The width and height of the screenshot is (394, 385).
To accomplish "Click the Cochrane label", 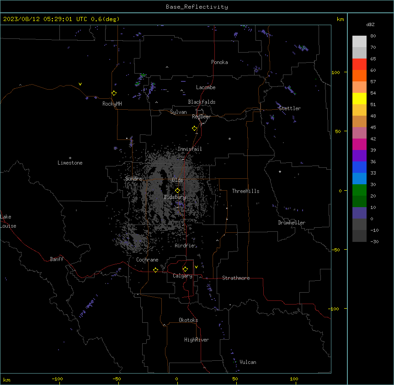I will tap(147, 260).
